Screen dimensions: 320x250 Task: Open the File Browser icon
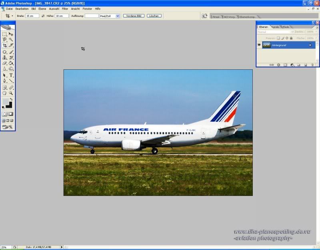click(x=204, y=16)
